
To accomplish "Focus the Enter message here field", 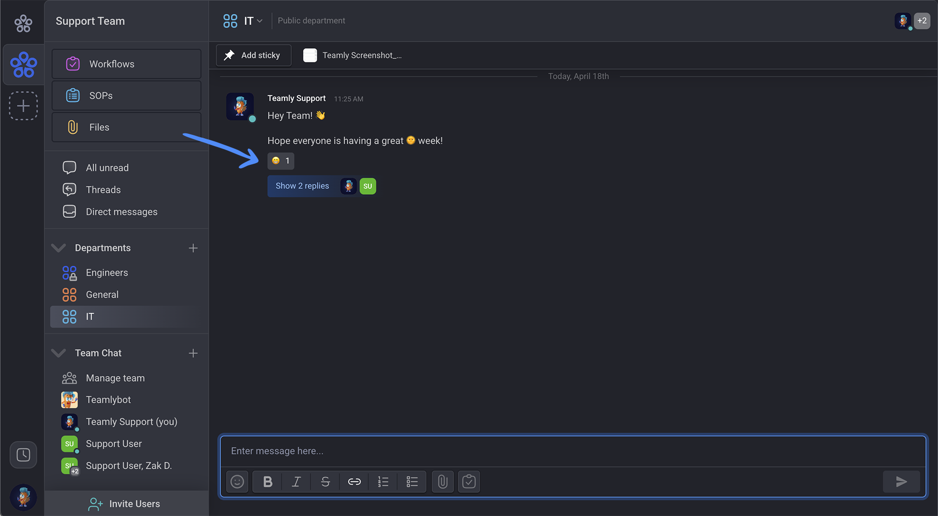I will pyautogui.click(x=573, y=451).
